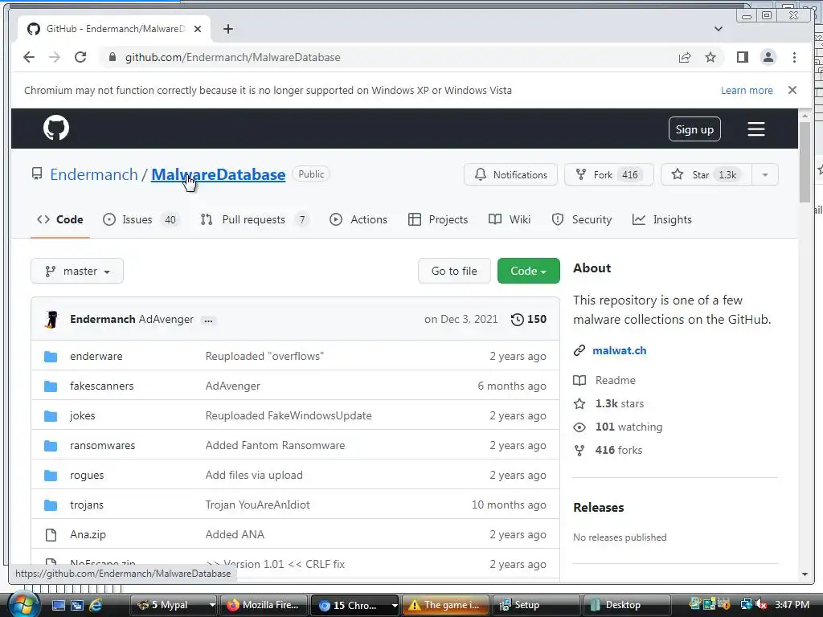Viewport: 823px width, 617px height.
Task: Click the Endermanch author avatar
Action: pos(51,319)
